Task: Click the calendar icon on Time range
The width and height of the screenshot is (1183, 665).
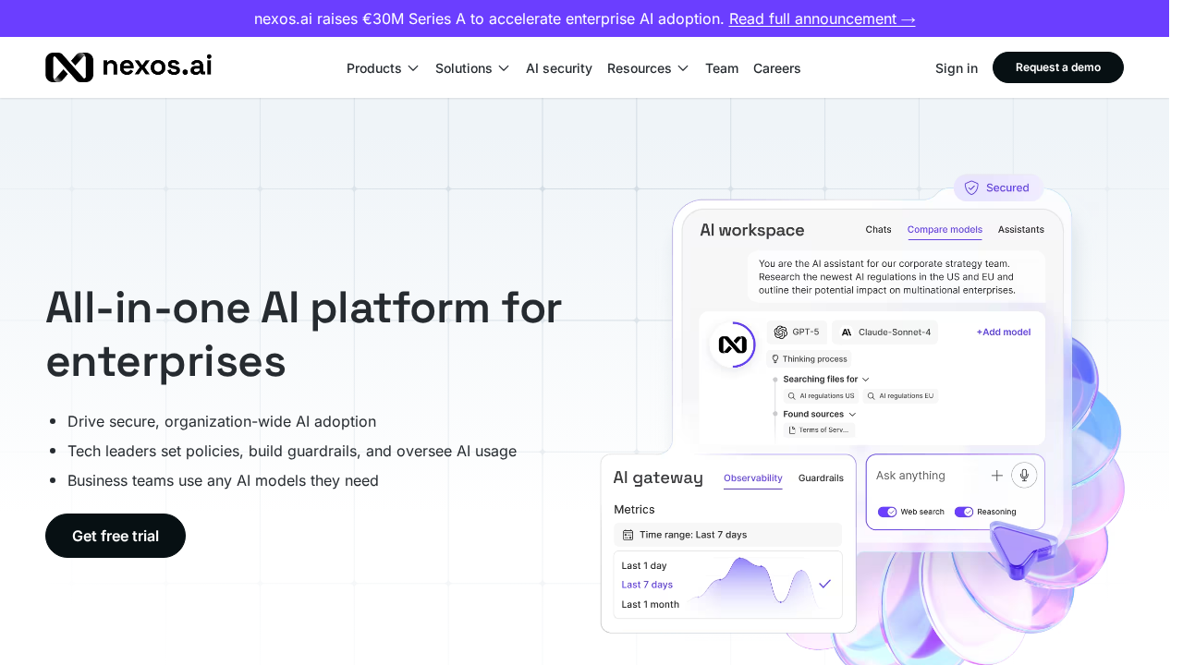Action: coord(628,534)
